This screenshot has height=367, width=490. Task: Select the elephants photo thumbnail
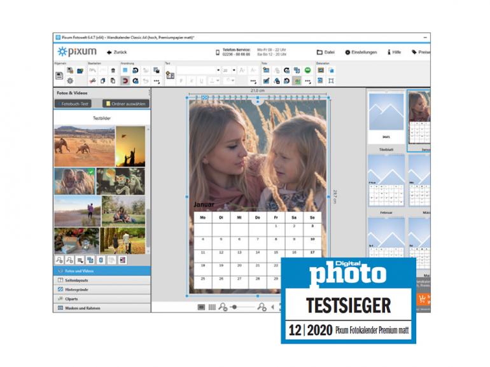85,146
